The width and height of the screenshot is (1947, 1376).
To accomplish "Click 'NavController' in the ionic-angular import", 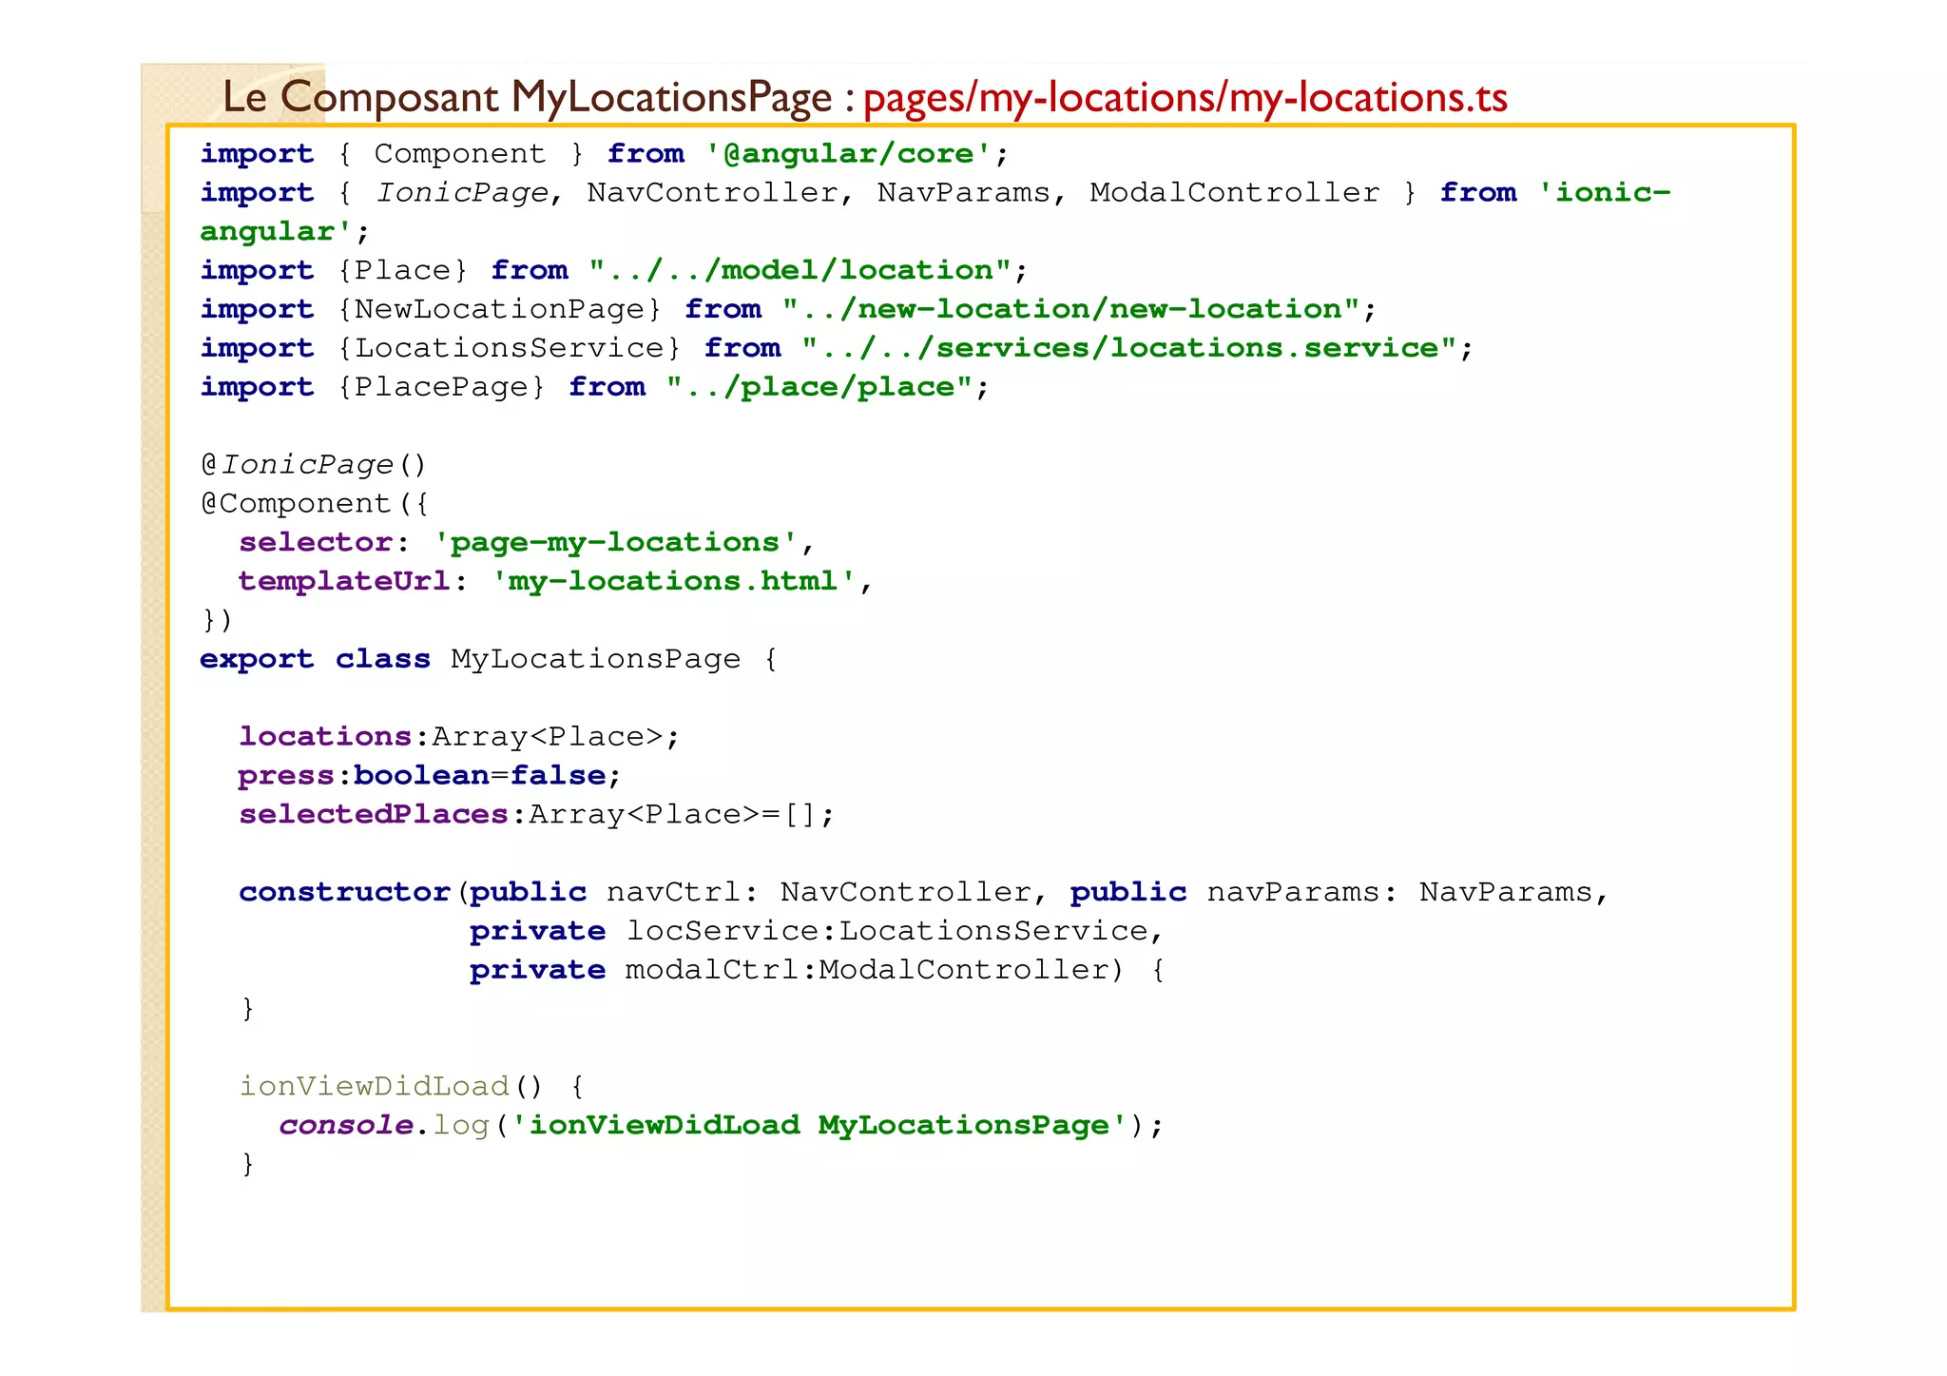I will click(712, 193).
